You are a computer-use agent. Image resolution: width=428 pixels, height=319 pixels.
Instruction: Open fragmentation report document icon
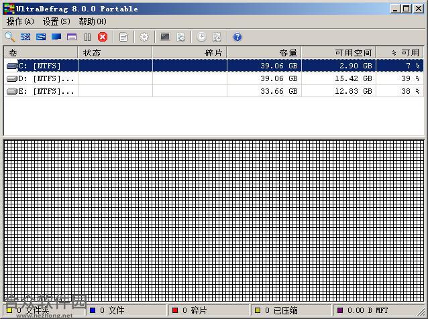click(123, 37)
